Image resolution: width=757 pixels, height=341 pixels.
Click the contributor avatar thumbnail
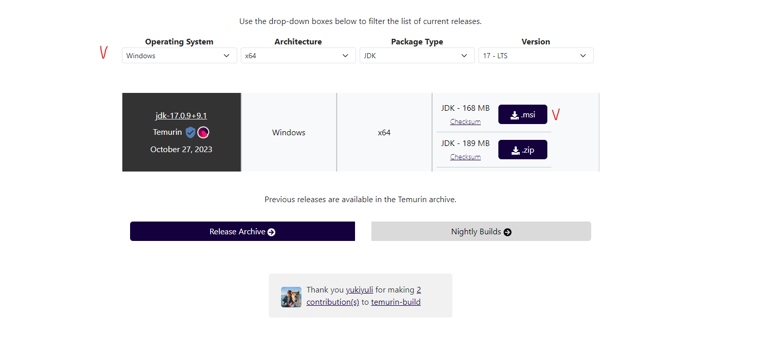291,297
